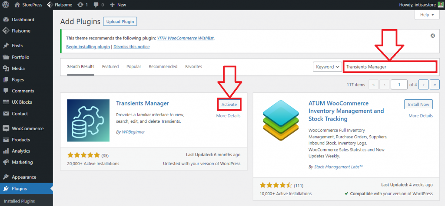Screen dimensions: 445x206
Task: Switch to the Favorites tab
Action: click(x=193, y=67)
